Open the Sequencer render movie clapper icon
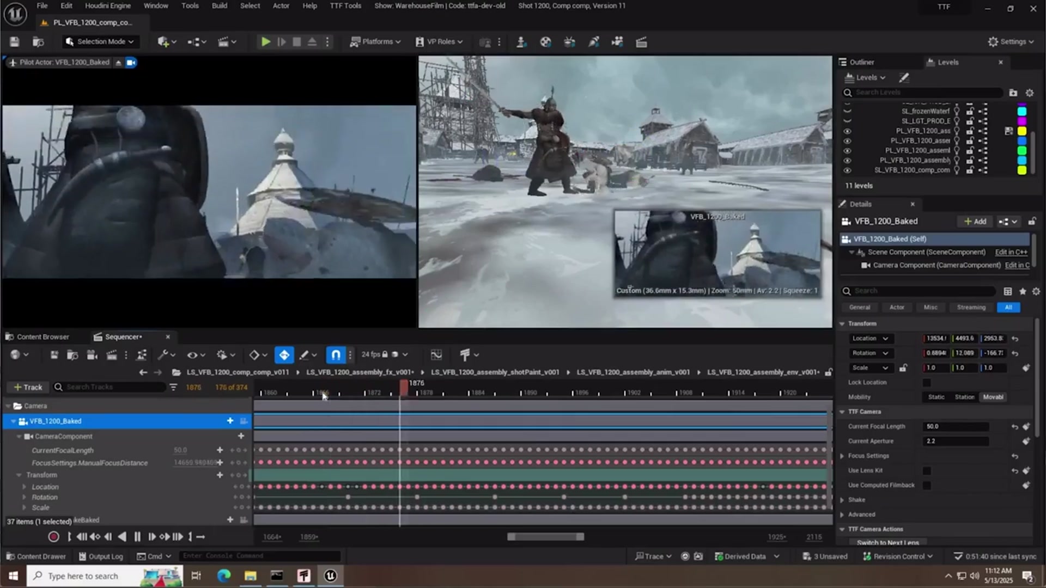1046x588 pixels. [x=112, y=355]
